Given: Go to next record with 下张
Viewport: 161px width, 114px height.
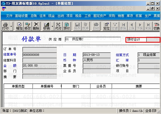Looking at the screenshot, I should point(140,26).
